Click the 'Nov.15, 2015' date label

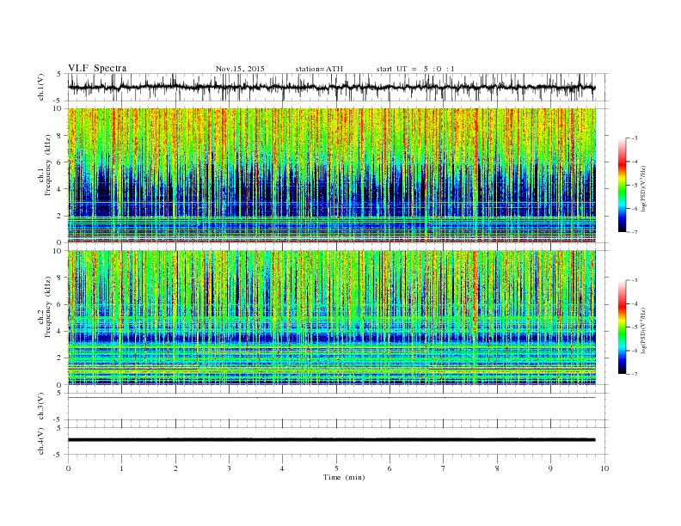[240, 69]
